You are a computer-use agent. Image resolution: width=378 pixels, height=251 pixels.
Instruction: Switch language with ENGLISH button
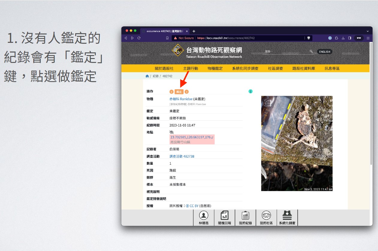324,52
